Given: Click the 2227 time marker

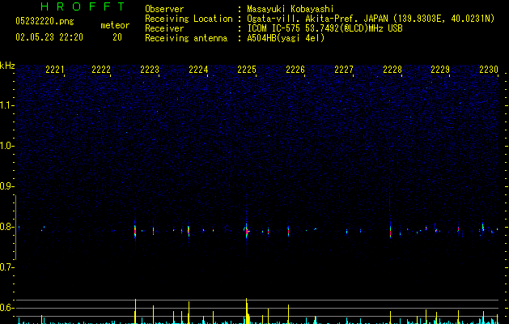Looking at the screenshot, I should (344, 70).
